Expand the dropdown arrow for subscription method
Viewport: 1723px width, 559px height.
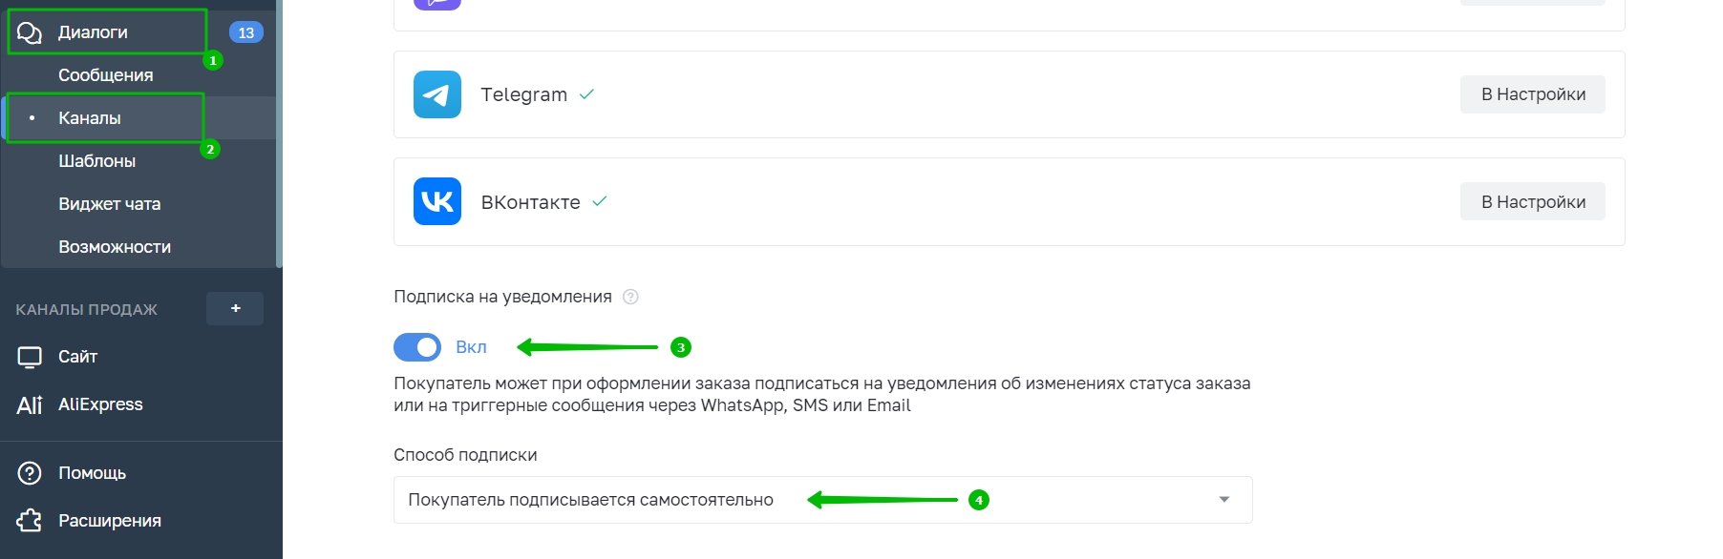[x=1224, y=500]
